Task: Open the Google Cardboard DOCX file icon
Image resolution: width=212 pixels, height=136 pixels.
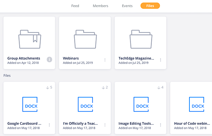Action: (x=30, y=104)
